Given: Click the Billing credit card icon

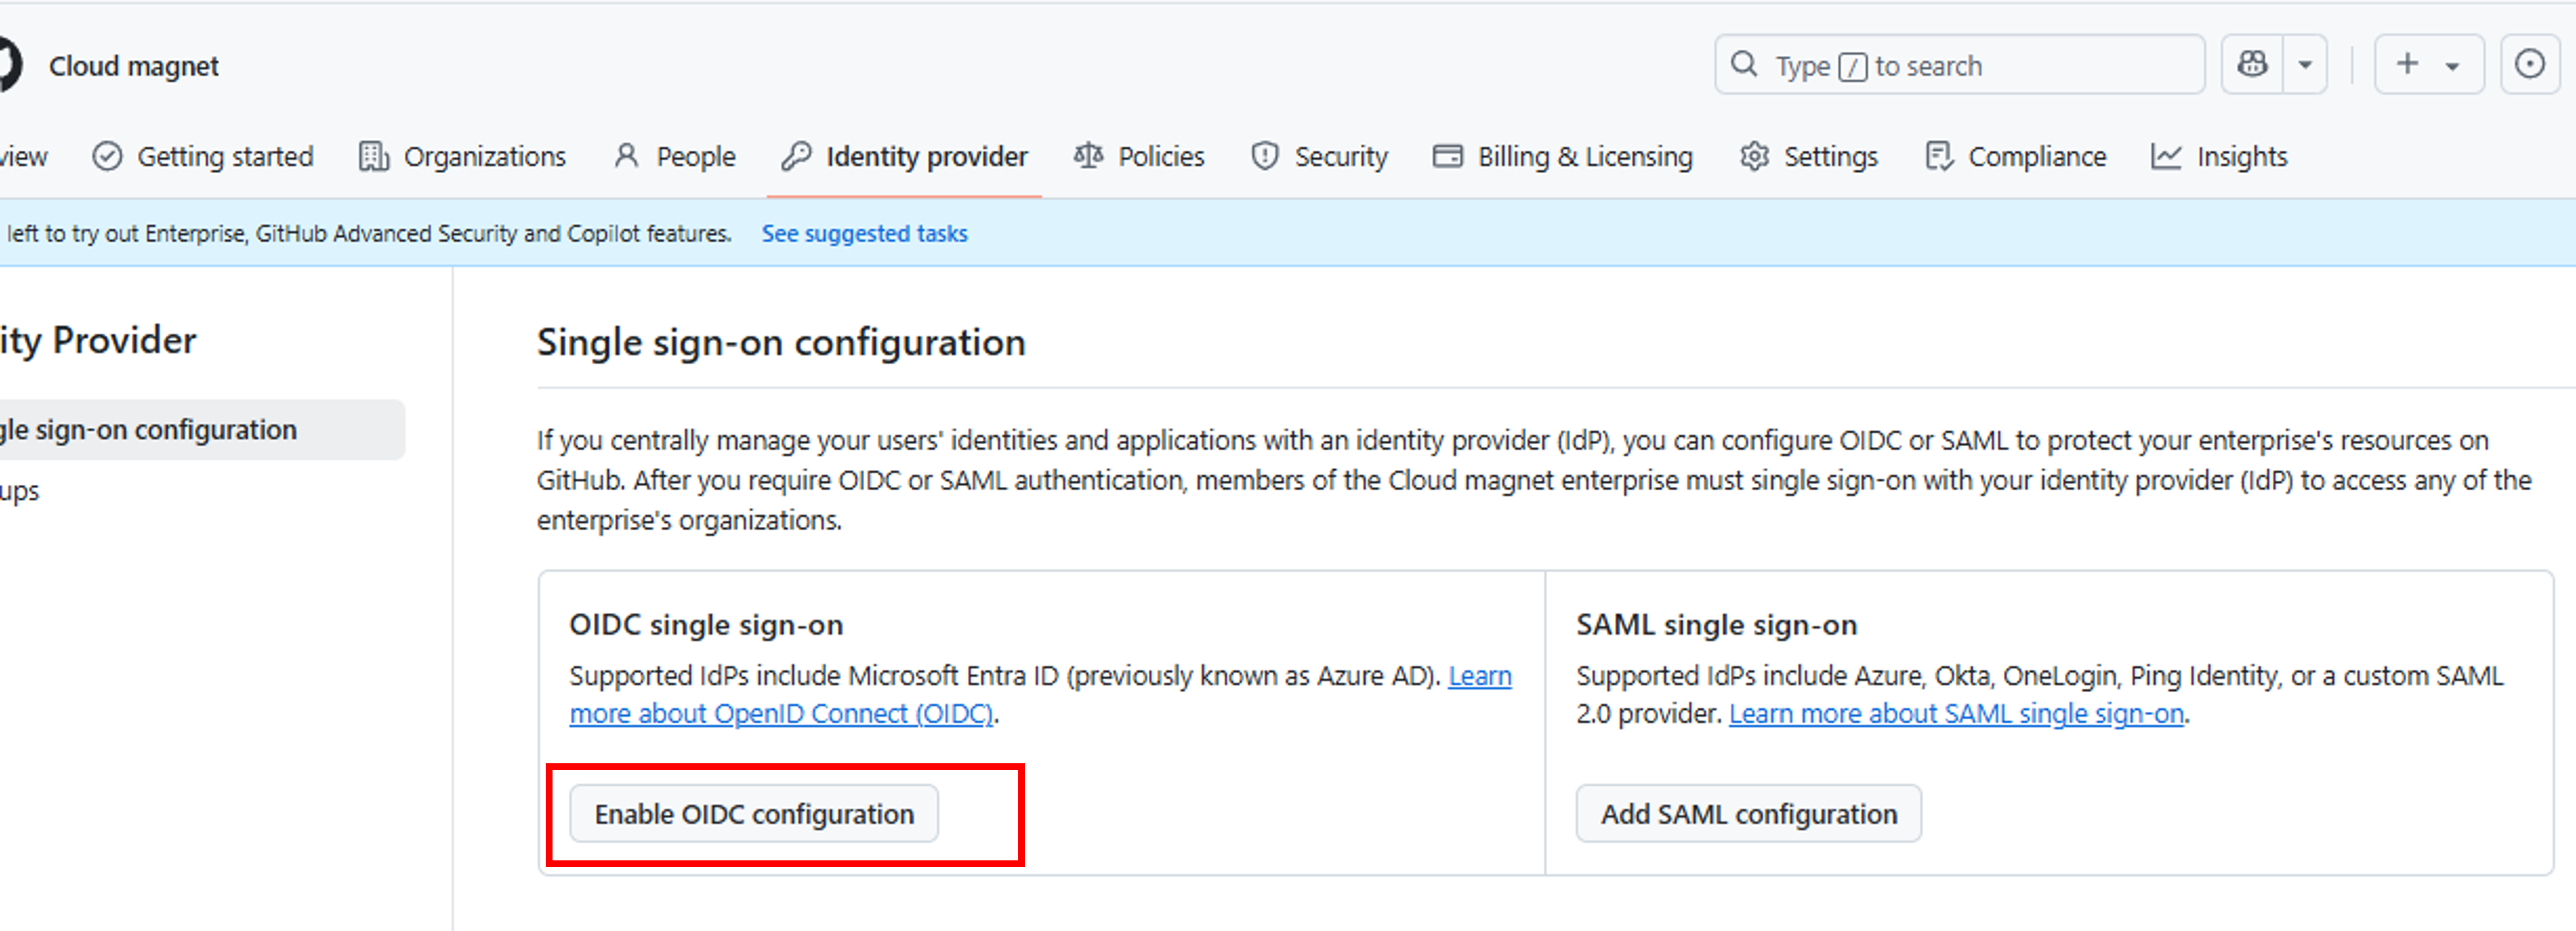Looking at the screenshot, I should coord(1447,157).
